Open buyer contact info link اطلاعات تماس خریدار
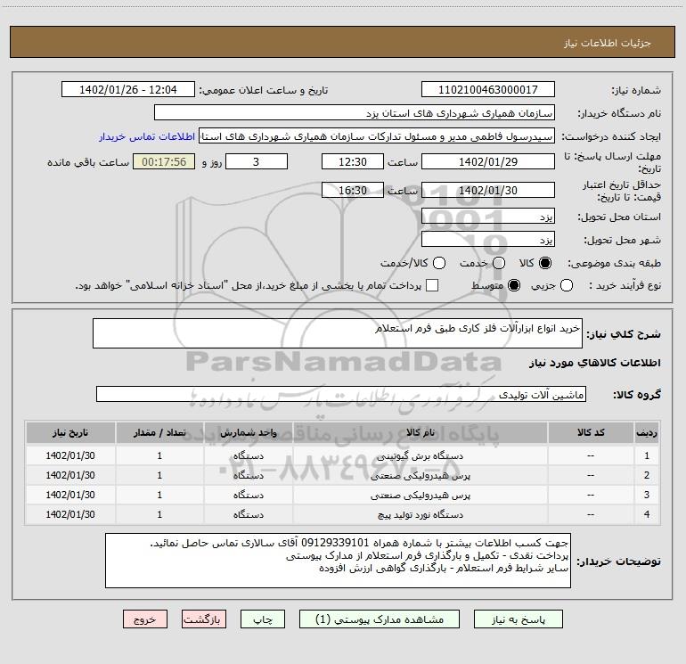Image resolution: width=686 pixels, height=664 pixels. (147, 136)
